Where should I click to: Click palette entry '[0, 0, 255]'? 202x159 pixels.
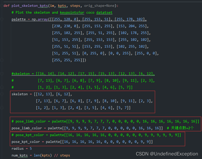click(120, 53)
